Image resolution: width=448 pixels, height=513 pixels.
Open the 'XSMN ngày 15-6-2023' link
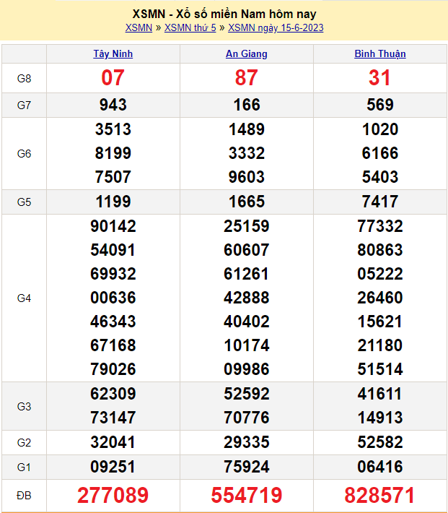pyautogui.click(x=276, y=28)
